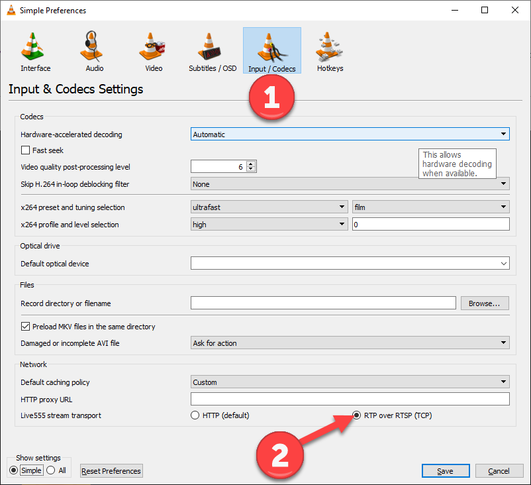Click the Browse button for record directory
The width and height of the screenshot is (531, 485).
pyautogui.click(x=485, y=303)
